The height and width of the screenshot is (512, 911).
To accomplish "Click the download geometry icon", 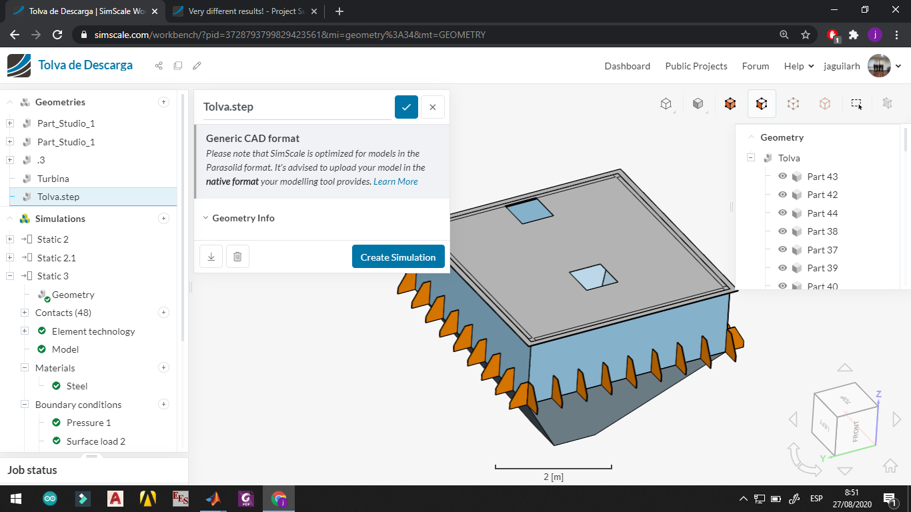I will [211, 256].
